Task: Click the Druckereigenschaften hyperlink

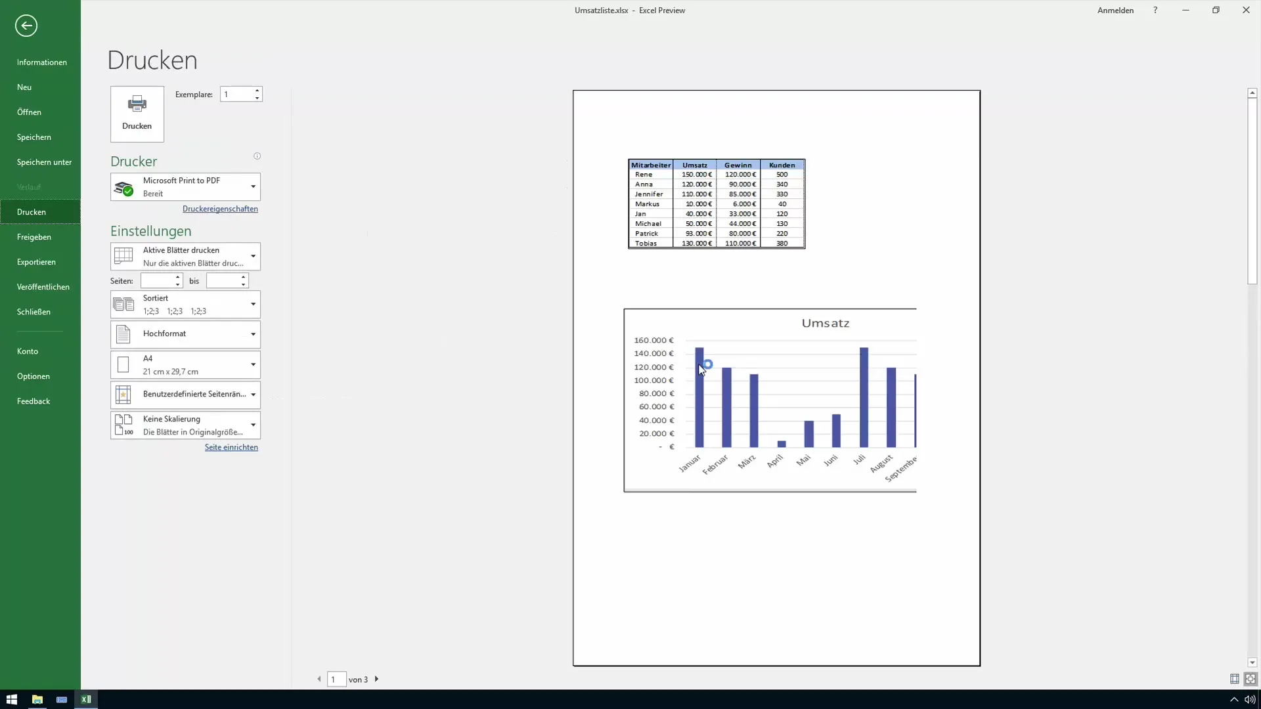Action: click(220, 207)
